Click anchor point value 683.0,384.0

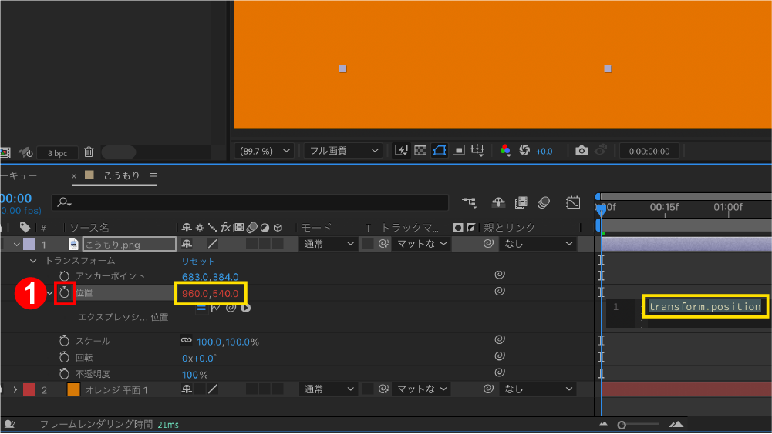(x=211, y=277)
